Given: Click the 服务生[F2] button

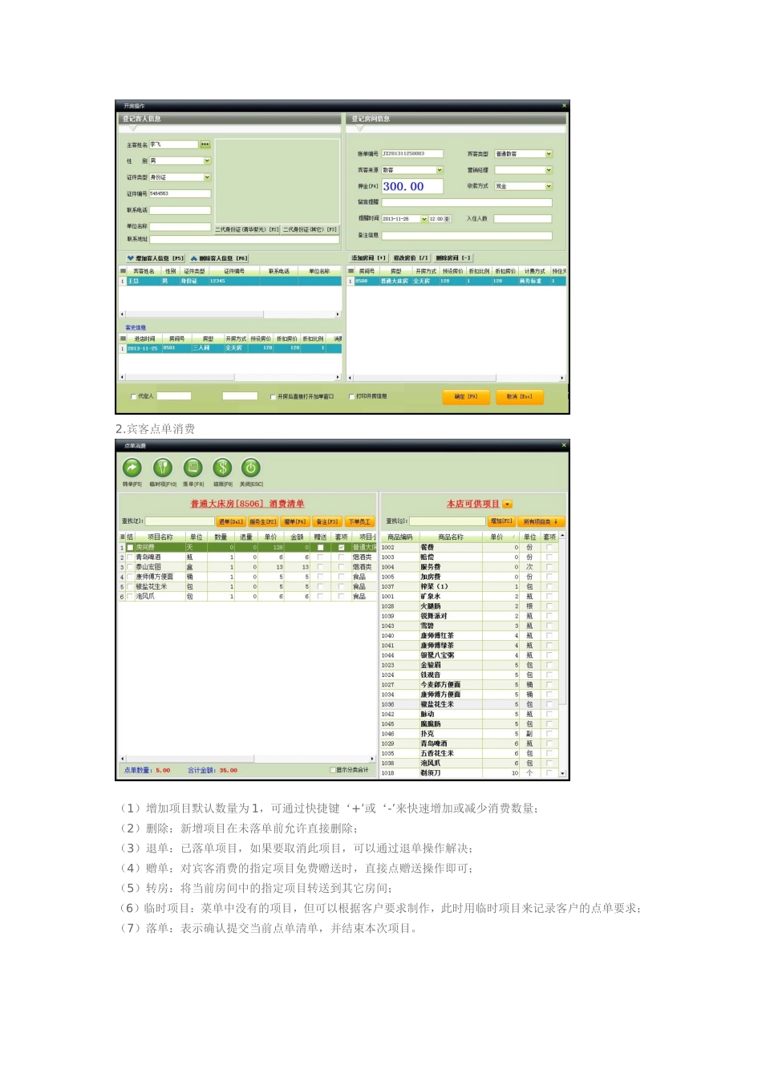Looking at the screenshot, I should 262,521.
